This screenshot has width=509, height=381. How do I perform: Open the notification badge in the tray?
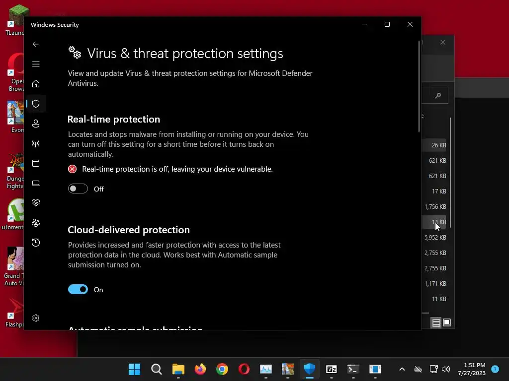(495, 369)
